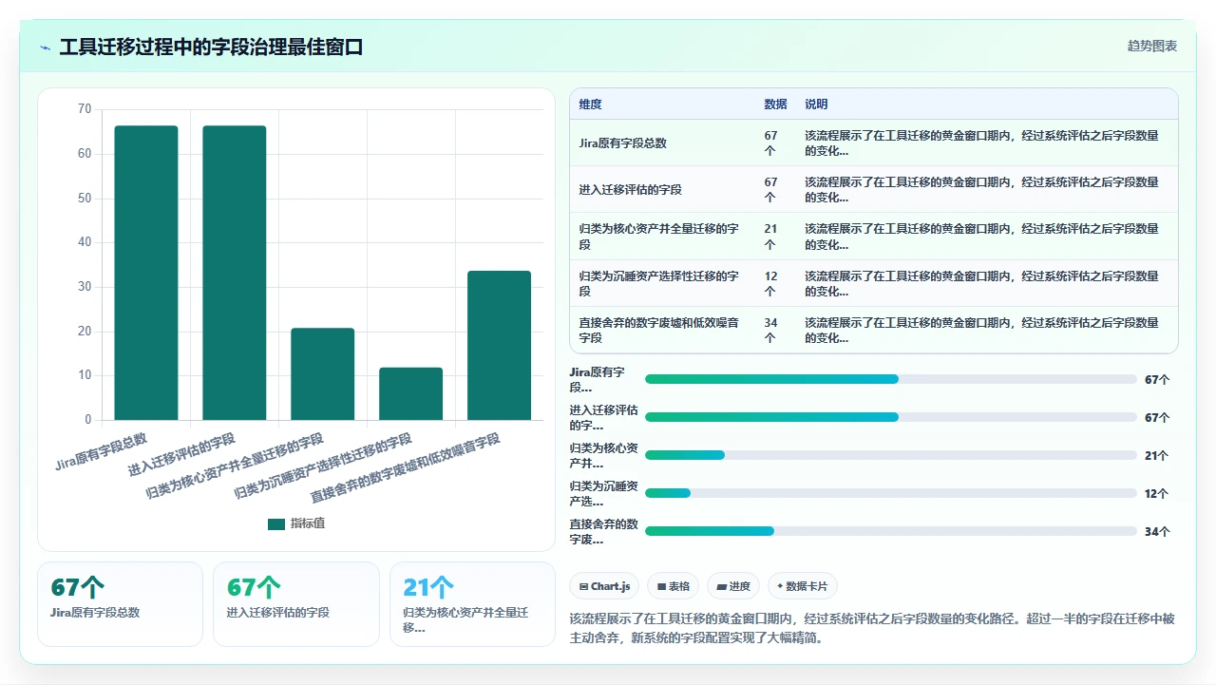Open the 进入迁移评估的字段 67个 data card
The width and height of the screenshot is (1216, 685).
(x=295, y=604)
